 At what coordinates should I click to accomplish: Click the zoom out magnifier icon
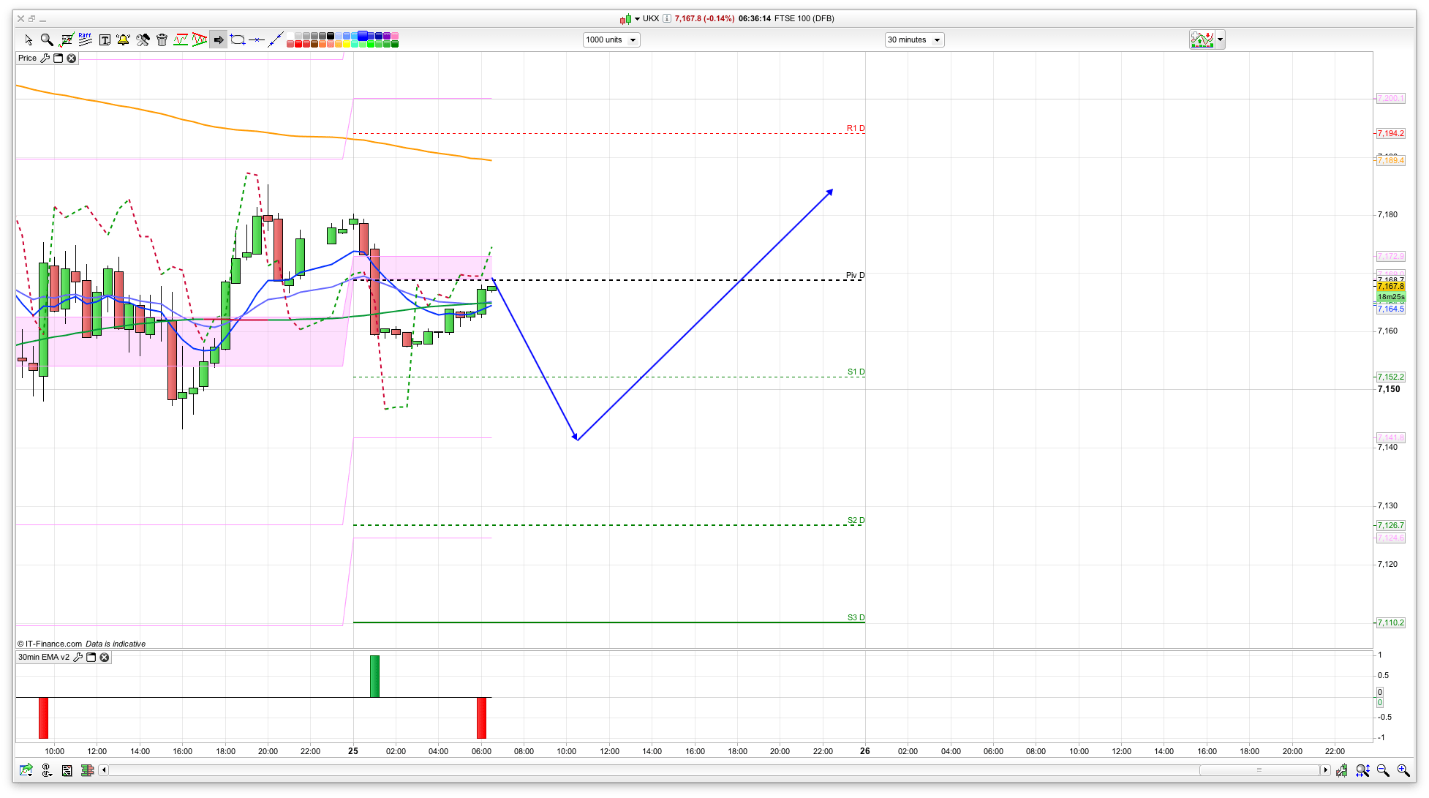[1382, 770]
